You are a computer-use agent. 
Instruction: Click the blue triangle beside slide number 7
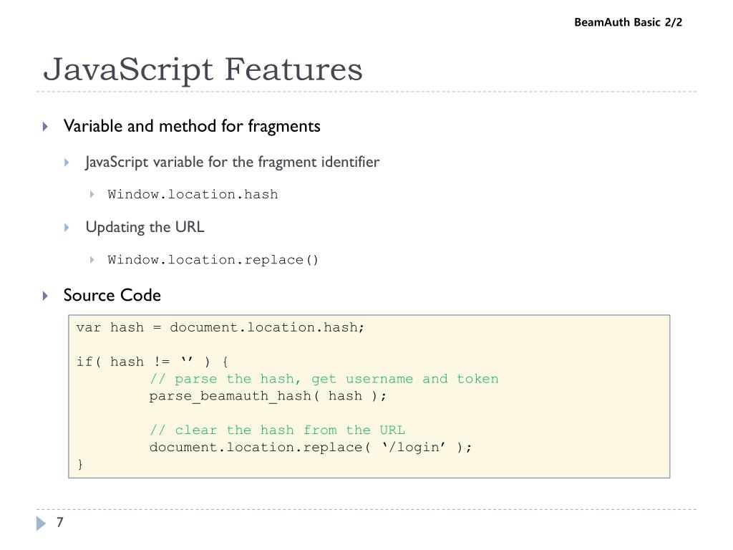tap(41, 524)
